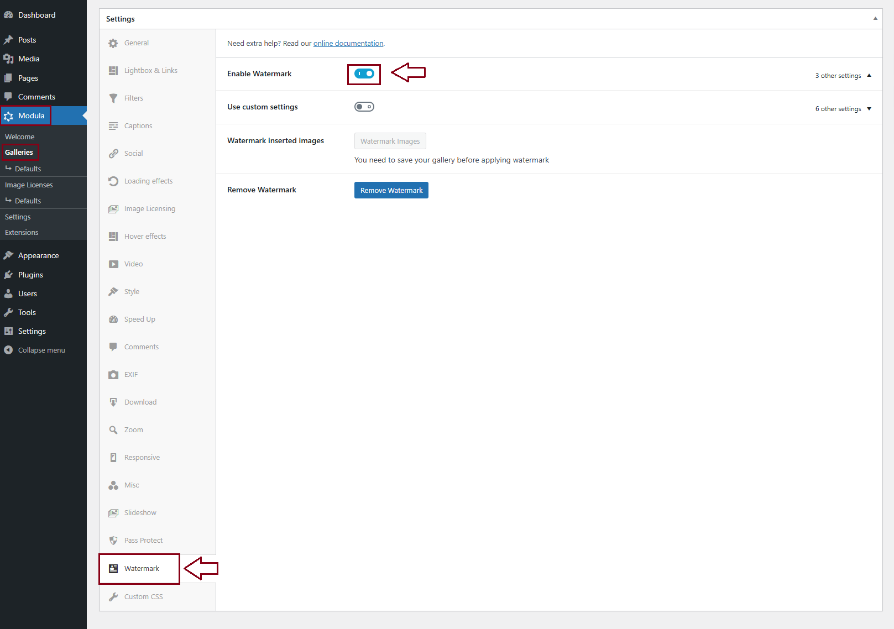The height and width of the screenshot is (629, 894).
Task: Switch to Lightbox & Links tab
Action: 150,71
